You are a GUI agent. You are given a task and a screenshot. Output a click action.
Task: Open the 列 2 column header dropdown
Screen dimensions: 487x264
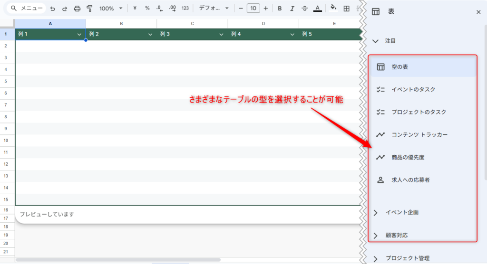click(x=150, y=35)
